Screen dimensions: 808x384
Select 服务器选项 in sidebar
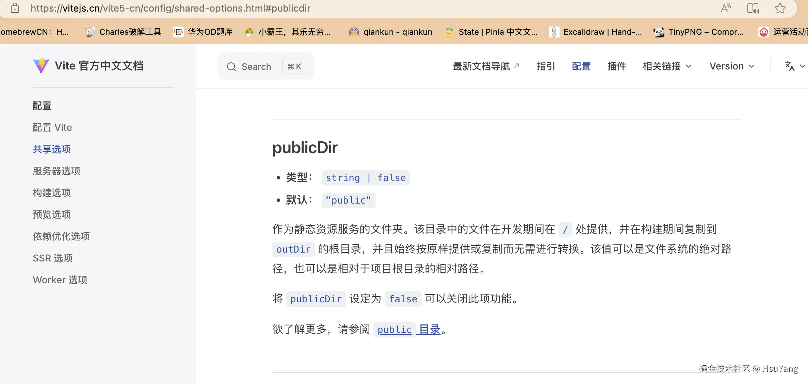56,171
